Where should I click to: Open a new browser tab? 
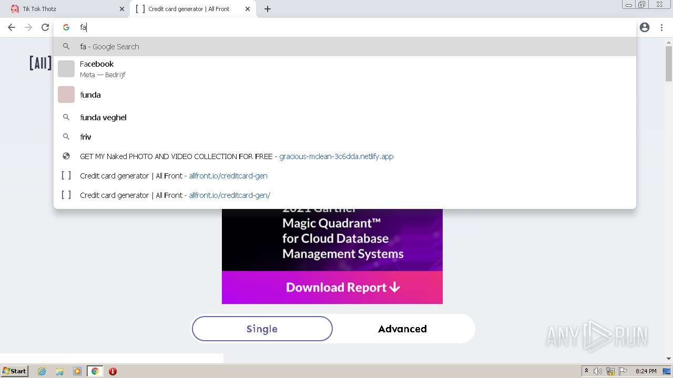(268, 9)
